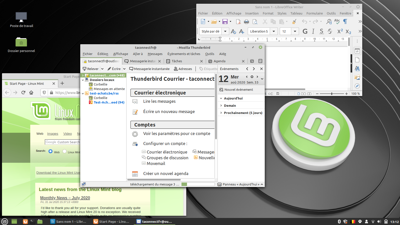
Task: Reload the page in Firefox
Action: click(23, 92)
